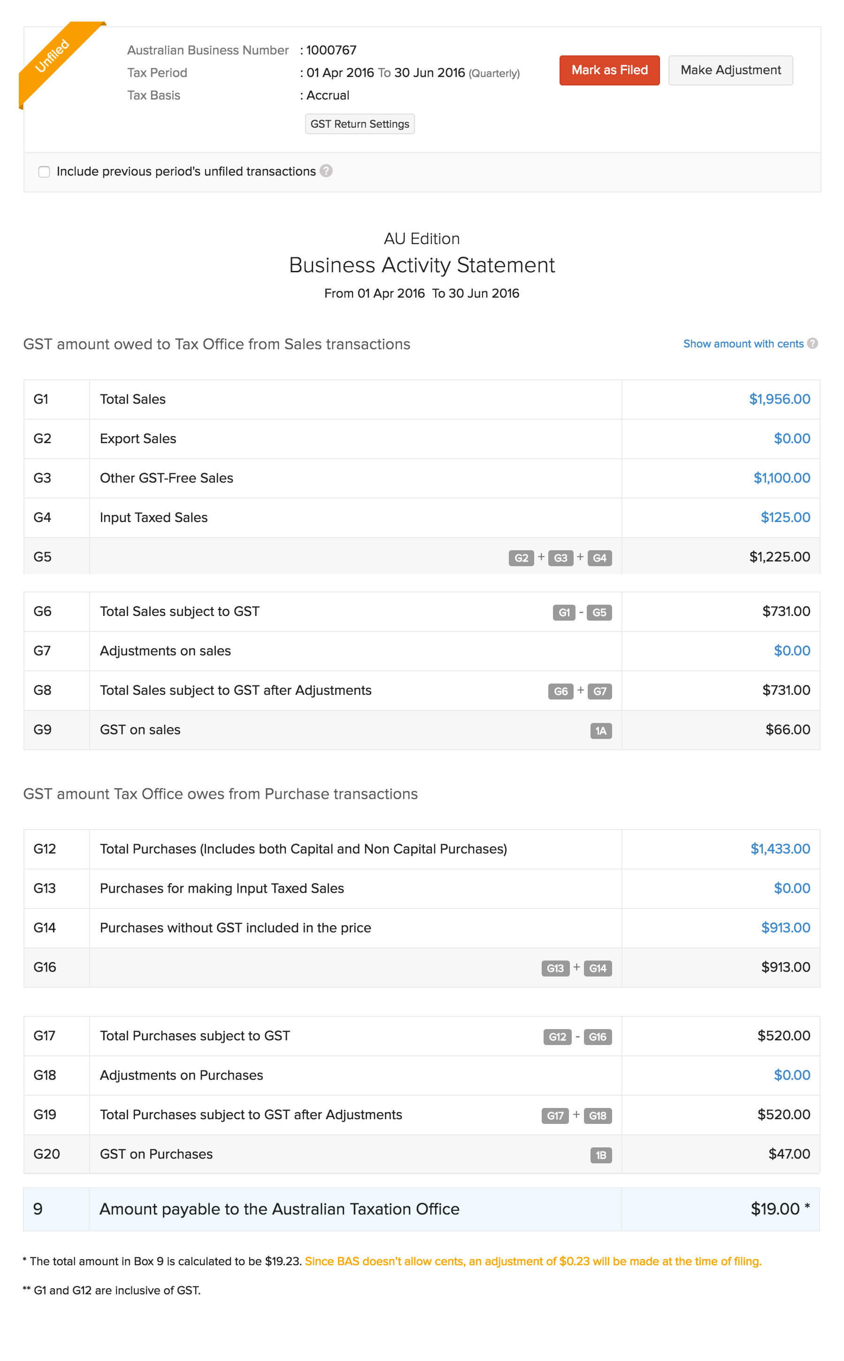
Task: Enable include previous period's unfiled transactions
Action: [44, 171]
